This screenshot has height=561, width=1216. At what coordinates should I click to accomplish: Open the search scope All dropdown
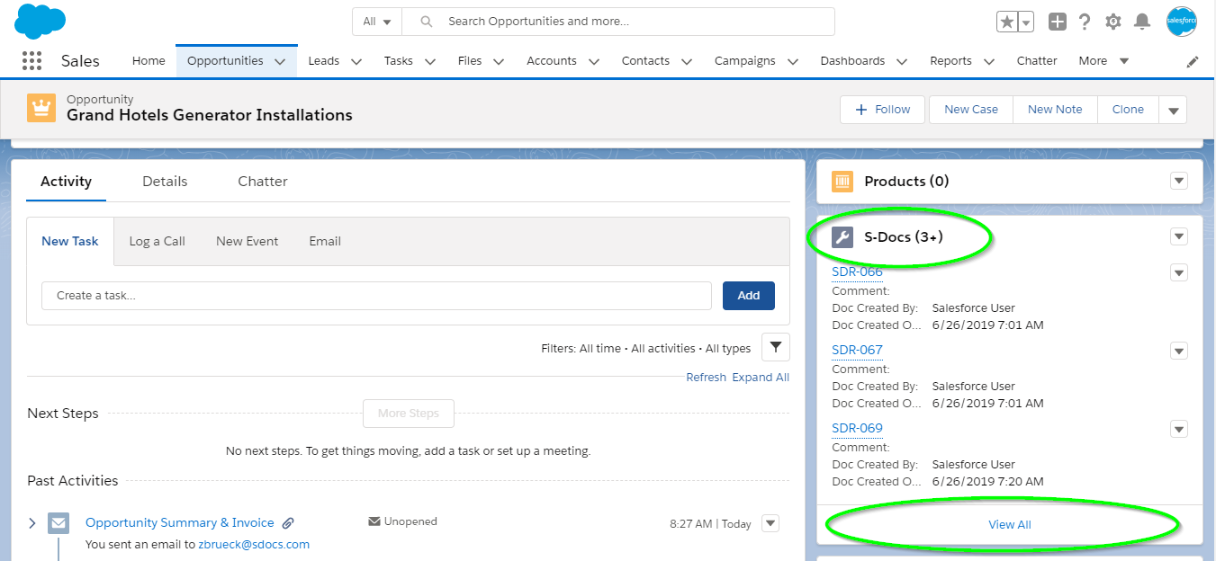[377, 22]
